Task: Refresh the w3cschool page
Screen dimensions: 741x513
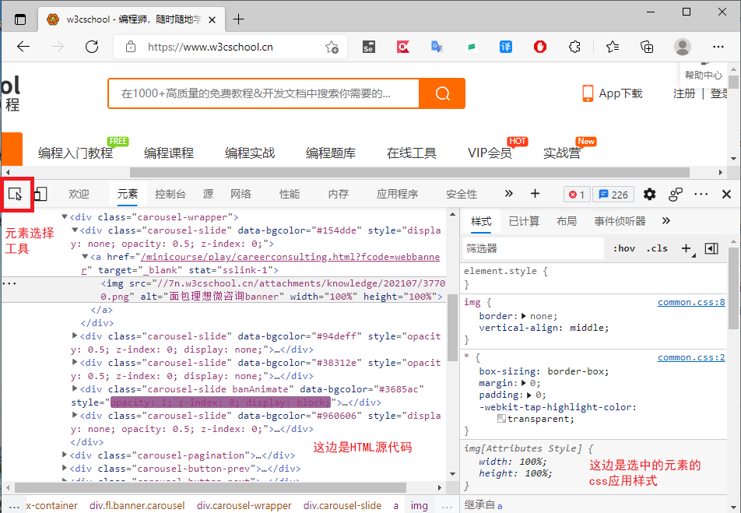Action: [x=92, y=47]
